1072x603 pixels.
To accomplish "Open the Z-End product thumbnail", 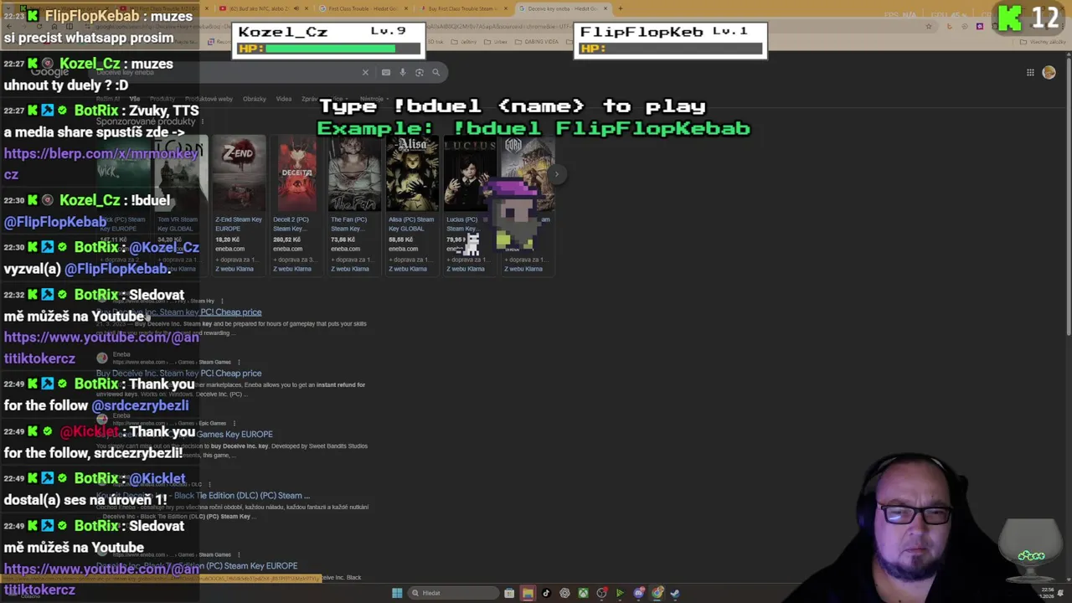I will click(x=239, y=174).
